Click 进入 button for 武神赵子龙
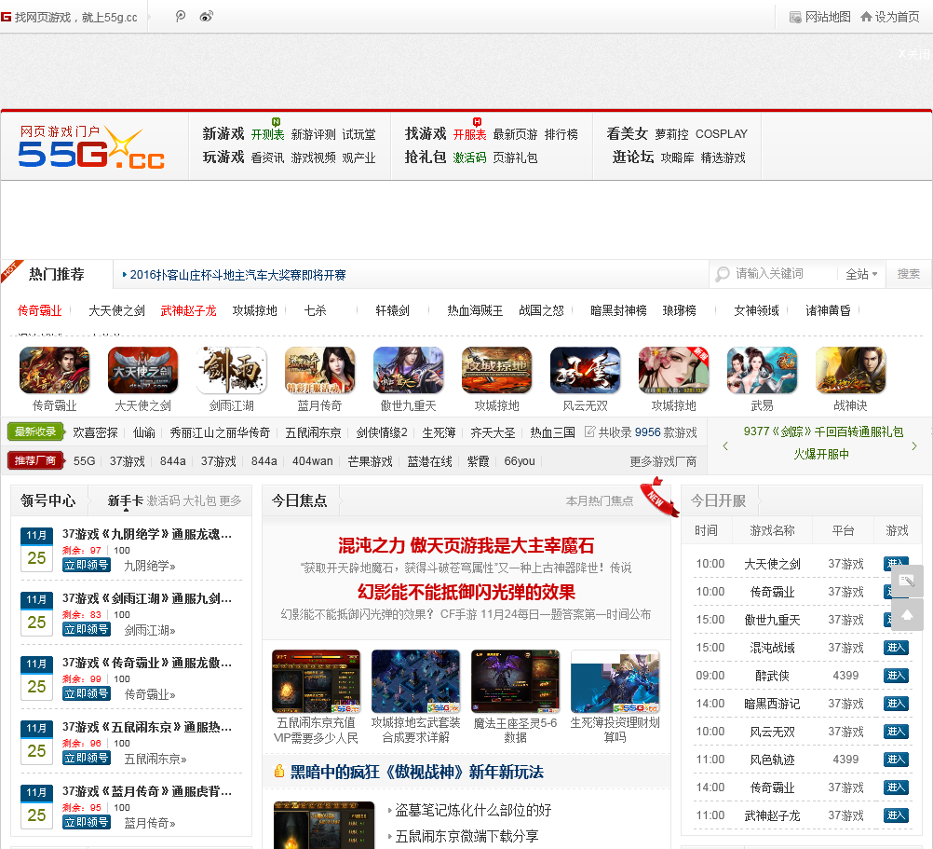Viewport: 933px width, 849px height. (896, 815)
